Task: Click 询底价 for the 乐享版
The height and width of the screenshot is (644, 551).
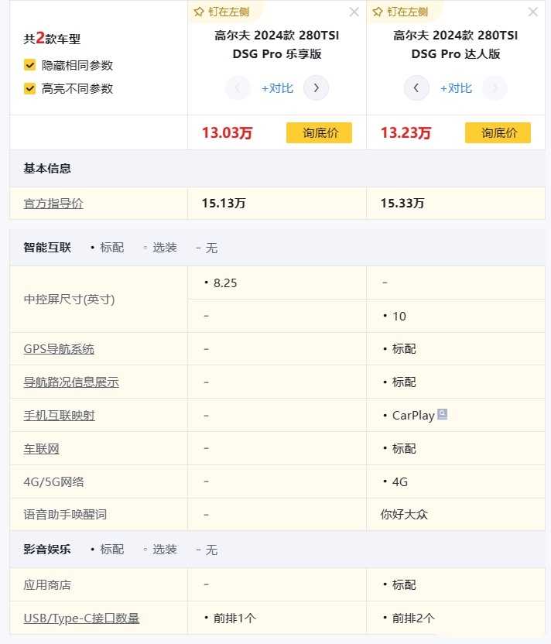Action: coord(318,132)
